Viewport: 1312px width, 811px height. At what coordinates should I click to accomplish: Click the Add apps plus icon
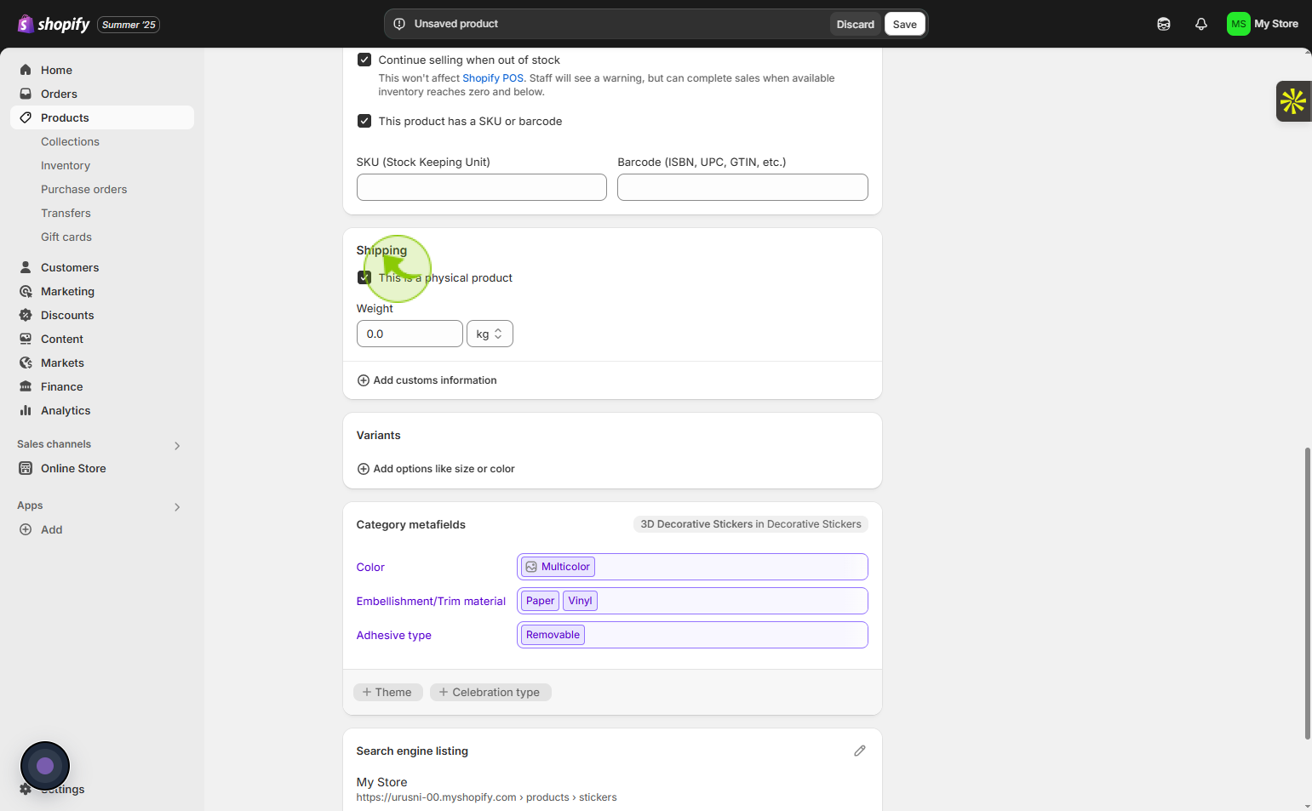click(26, 529)
